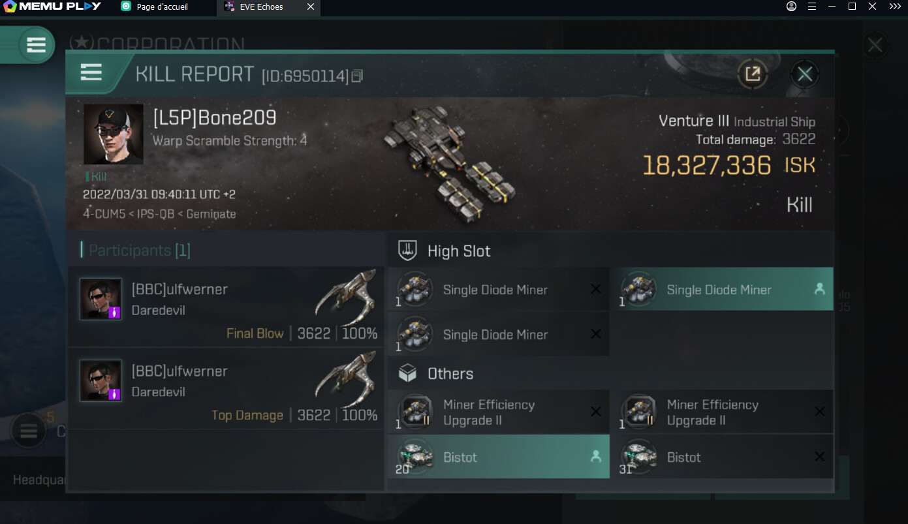Open the main menu at top-left
Image resolution: width=908 pixels, height=524 pixels.
coord(35,45)
